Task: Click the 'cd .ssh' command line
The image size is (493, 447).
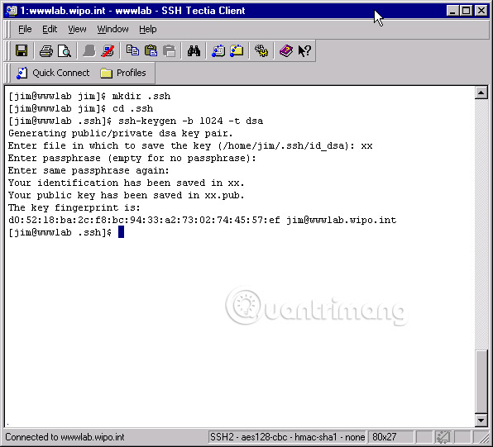Action: click(x=132, y=108)
